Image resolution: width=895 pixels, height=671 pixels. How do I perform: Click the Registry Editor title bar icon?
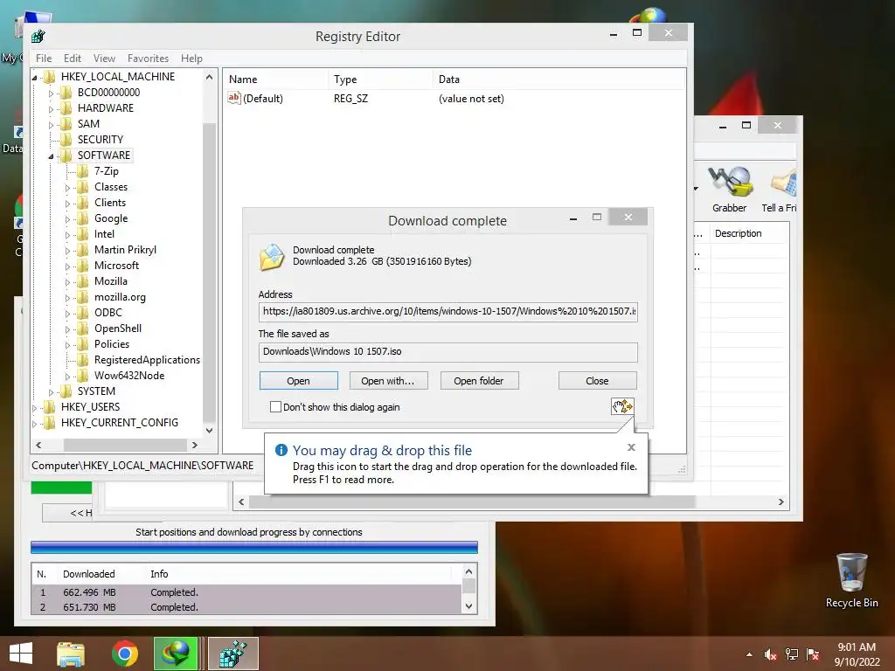coord(38,36)
